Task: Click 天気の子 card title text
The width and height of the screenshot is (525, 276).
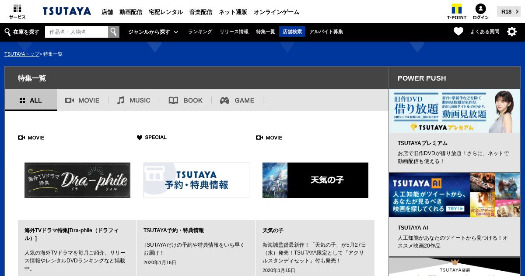Action: 273,230
